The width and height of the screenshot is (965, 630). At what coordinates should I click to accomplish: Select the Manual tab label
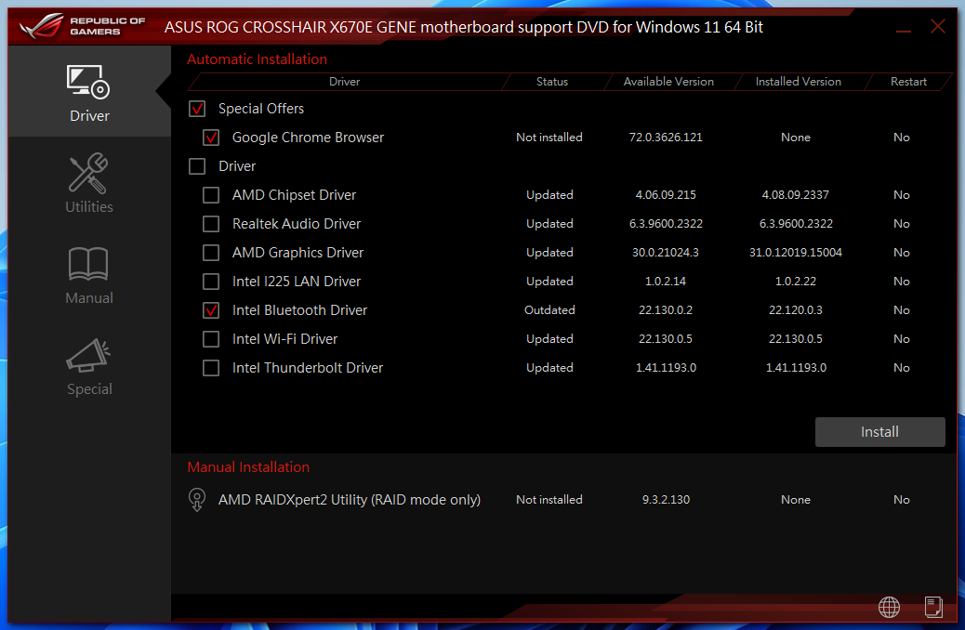point(89,297)
